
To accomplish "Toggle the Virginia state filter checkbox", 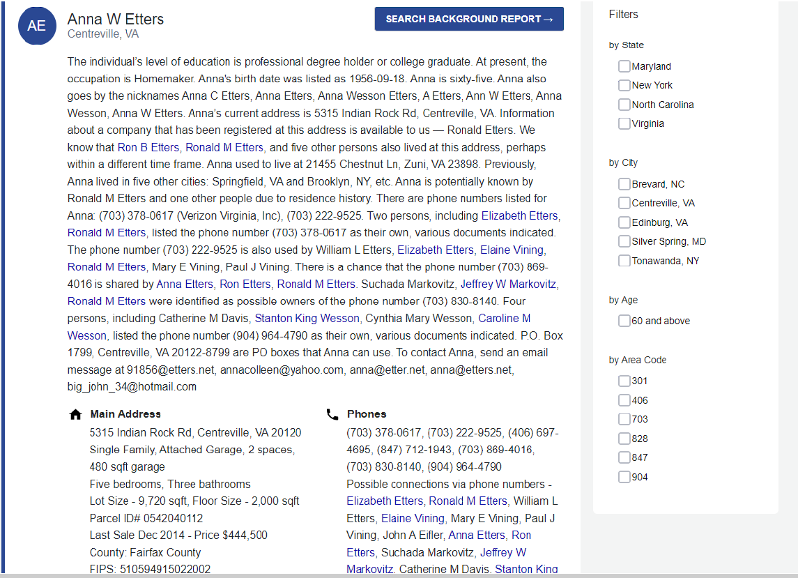I will pos(624,123).
